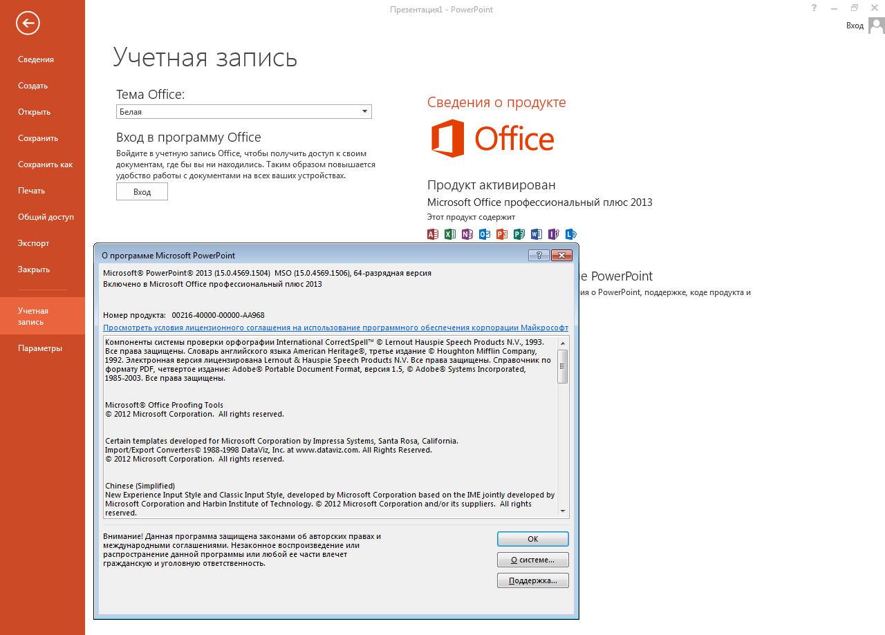Open Параметры in the sidebar
This screenshot has width=885, height=635.
coord(40,348)
